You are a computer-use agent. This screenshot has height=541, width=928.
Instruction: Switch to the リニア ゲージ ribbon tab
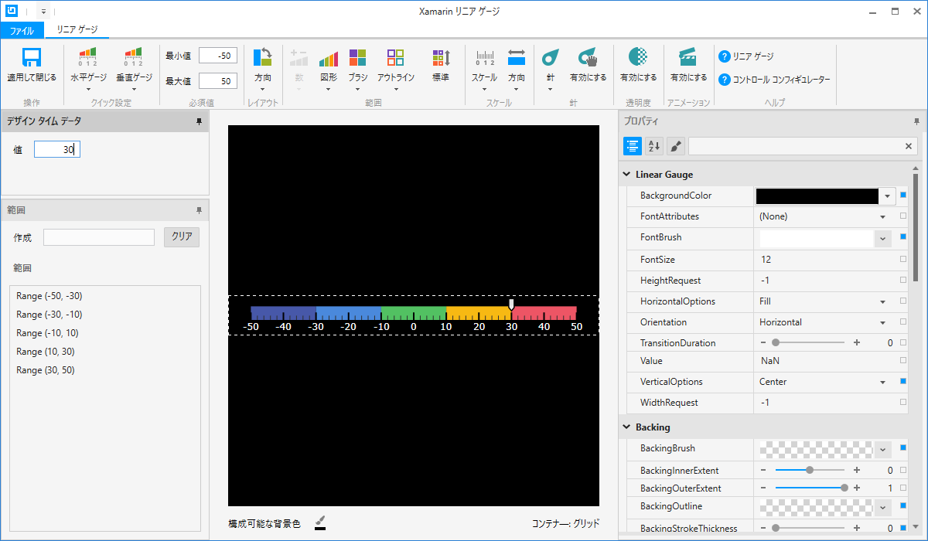[77, 29]
